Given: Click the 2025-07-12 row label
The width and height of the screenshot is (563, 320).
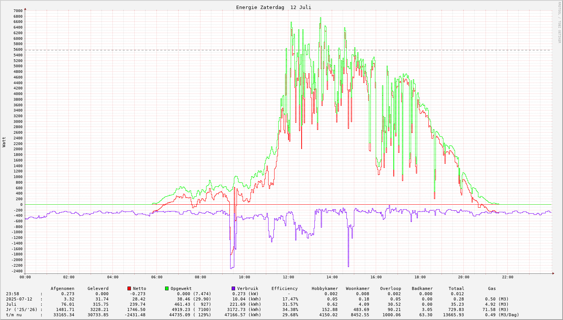Looking at the screenshot, I should (19, 299).
